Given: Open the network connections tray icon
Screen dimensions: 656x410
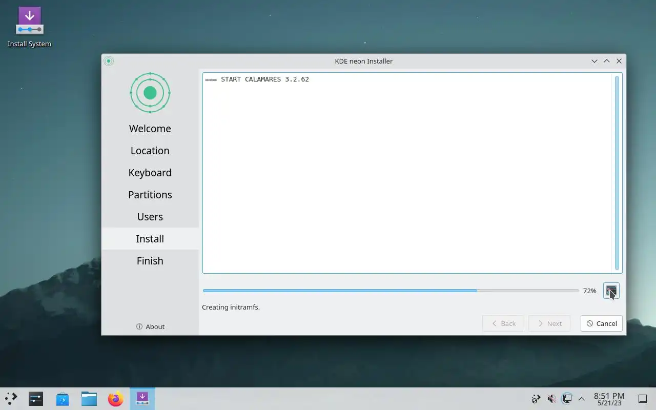Looking at the screenshot, I should (x=567, y=399).
